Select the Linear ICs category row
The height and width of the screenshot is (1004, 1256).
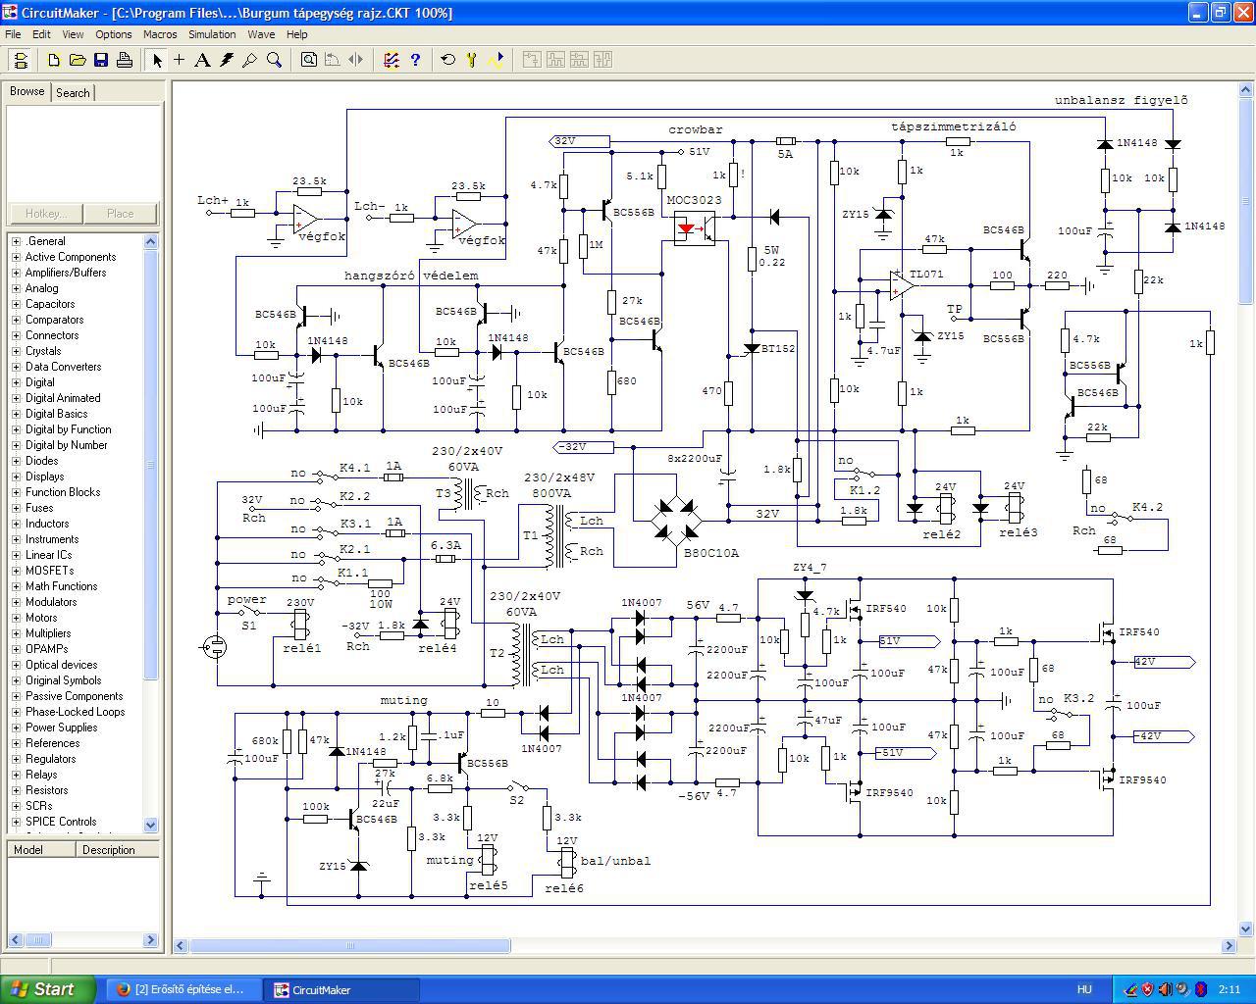(x=48, y=555)
